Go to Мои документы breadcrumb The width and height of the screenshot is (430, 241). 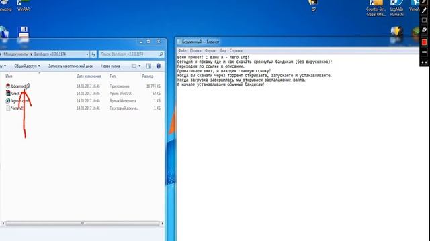pyautogui.click(x=15, y=54)
